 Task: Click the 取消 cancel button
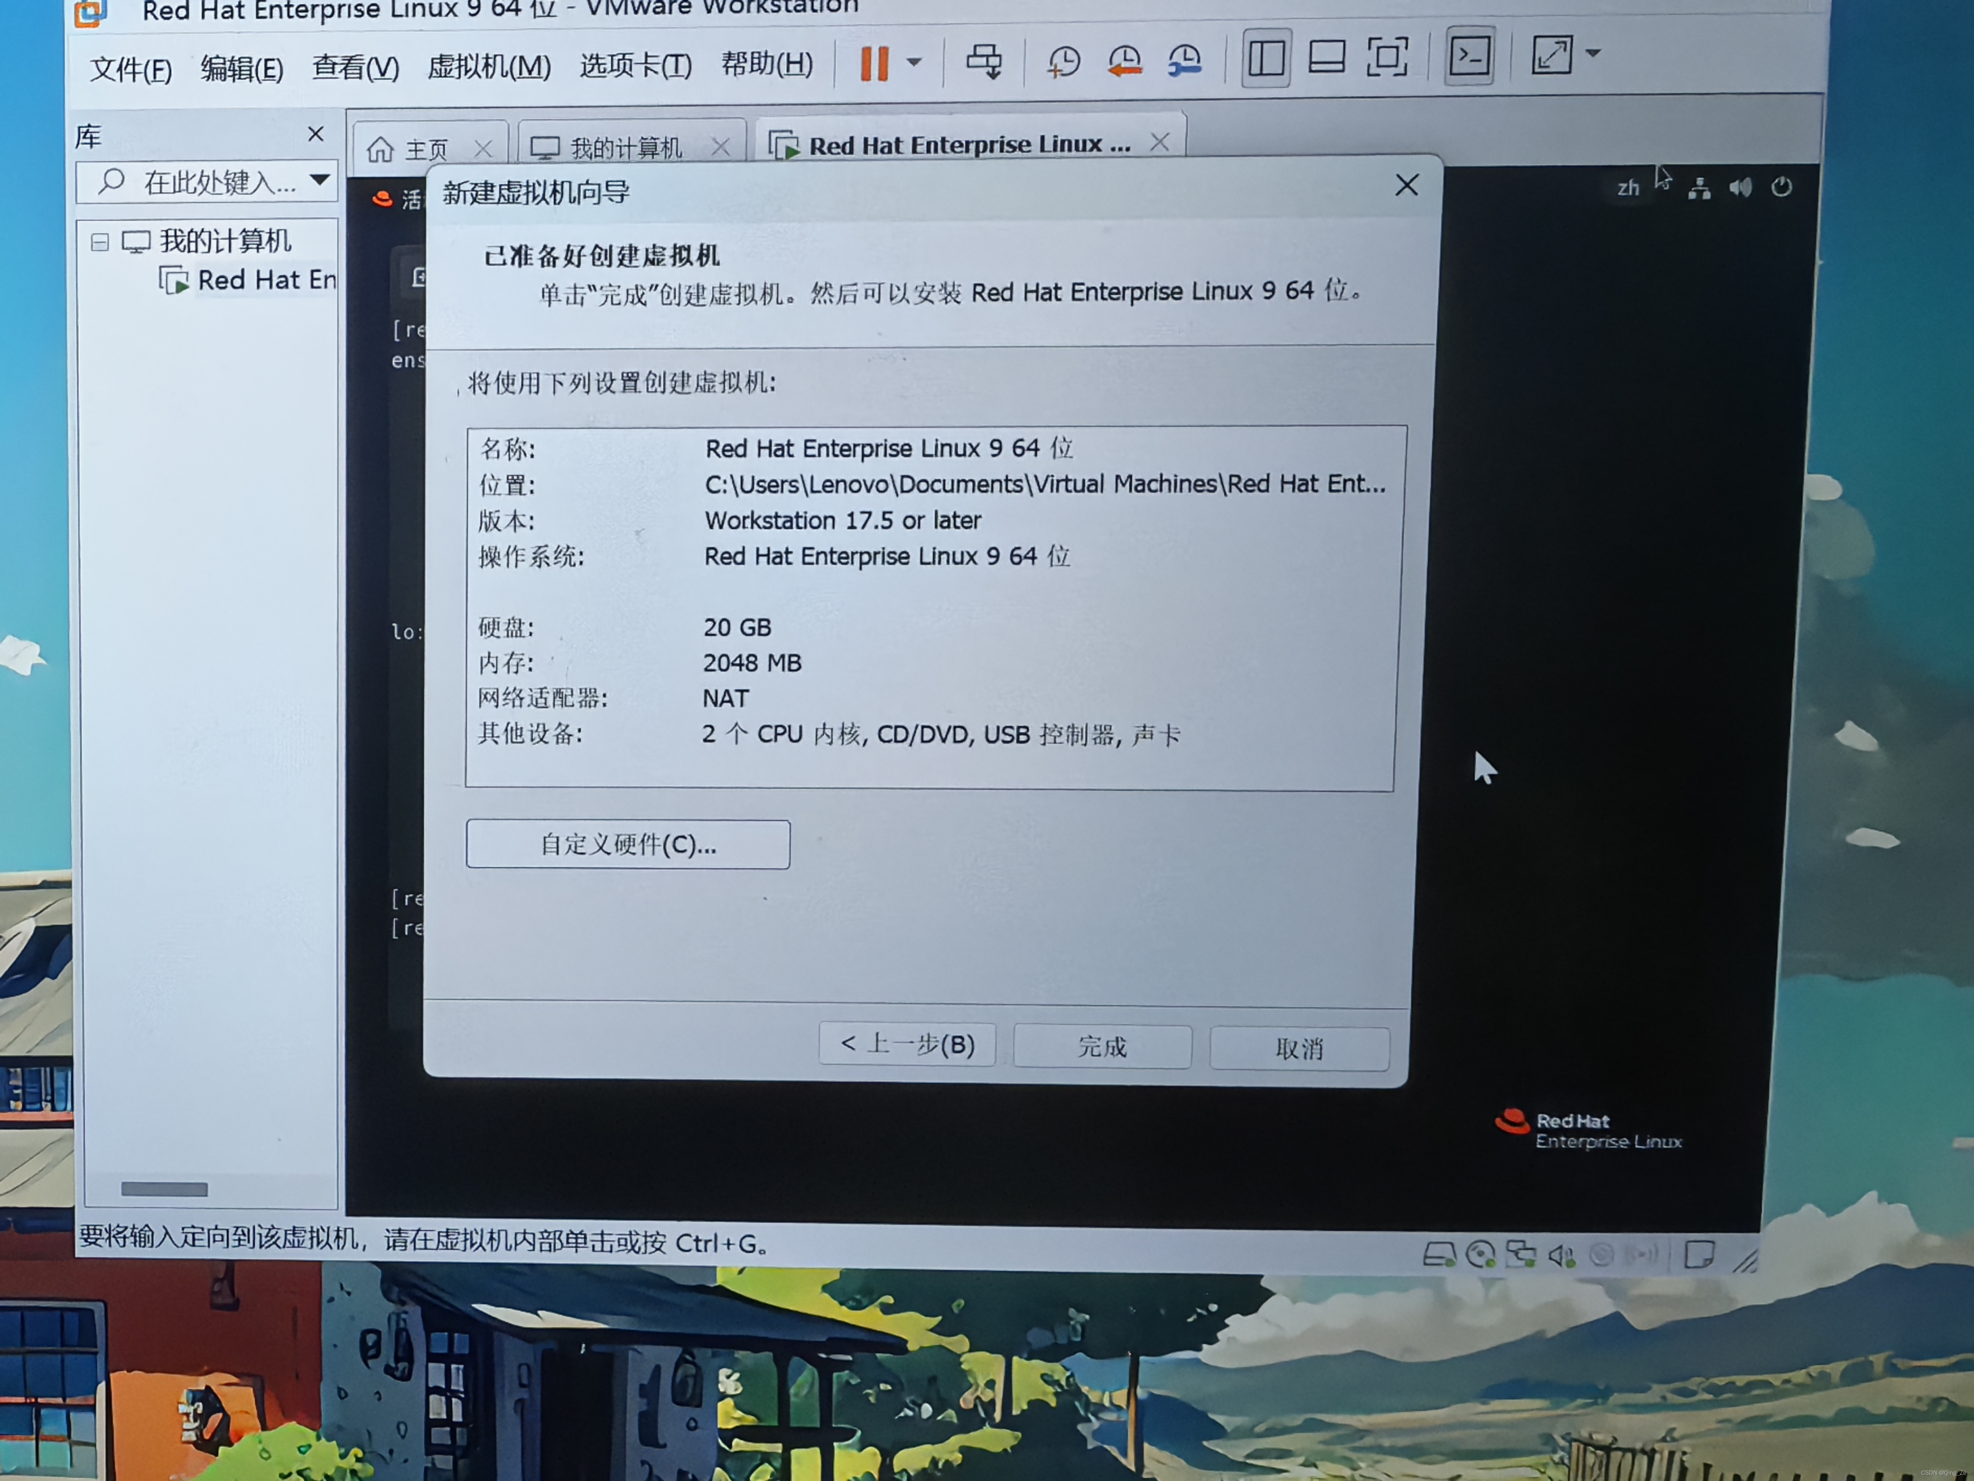[1298, 1048]
